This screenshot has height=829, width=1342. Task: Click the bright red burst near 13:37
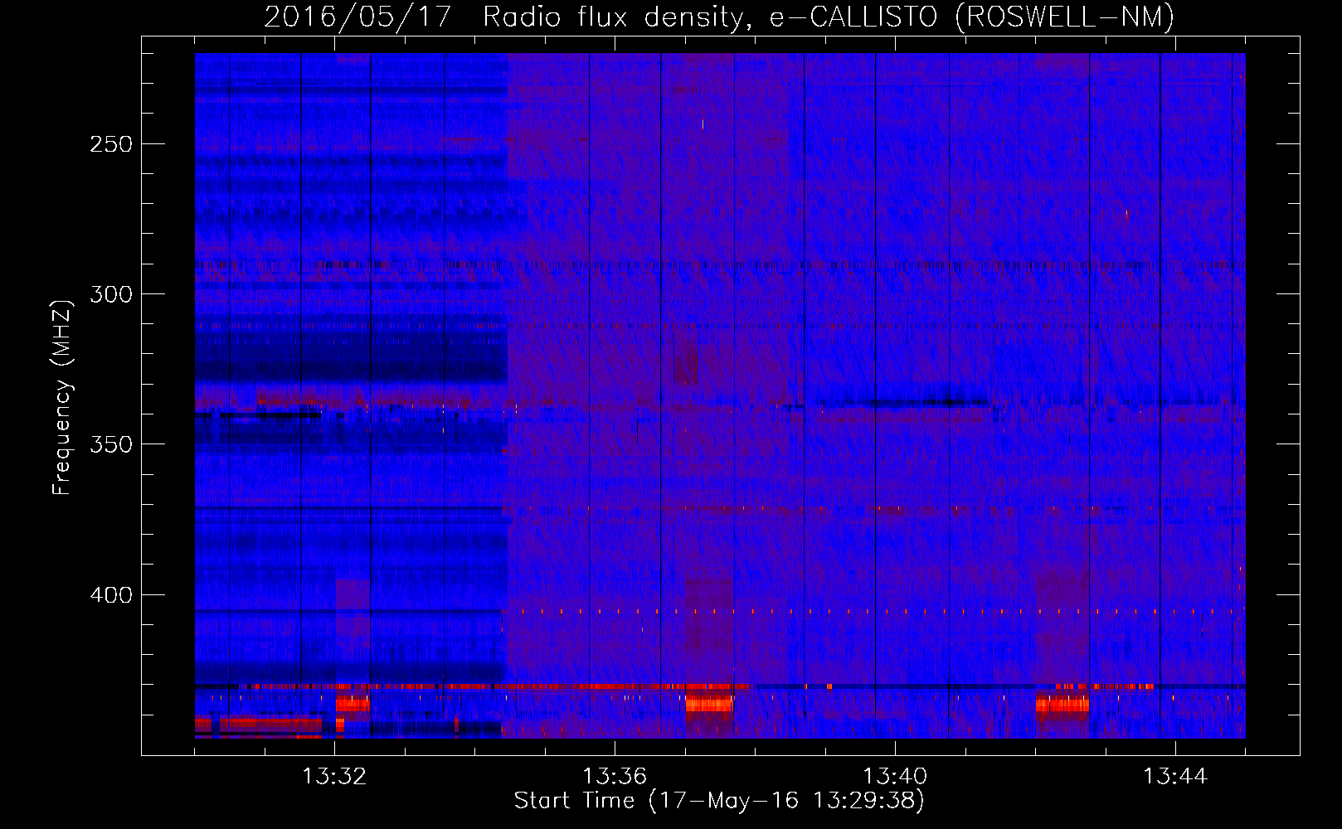pyautogui.click(x=709, y=704)
